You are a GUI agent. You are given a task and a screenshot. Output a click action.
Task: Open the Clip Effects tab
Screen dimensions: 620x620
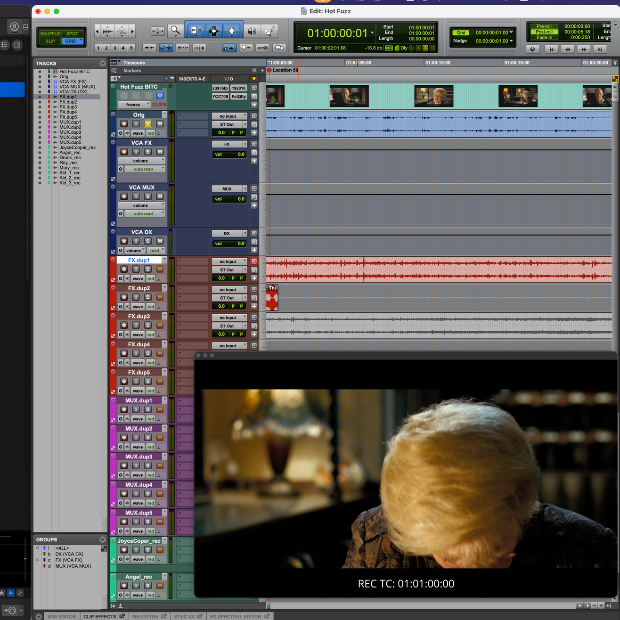tap(104, 616)
